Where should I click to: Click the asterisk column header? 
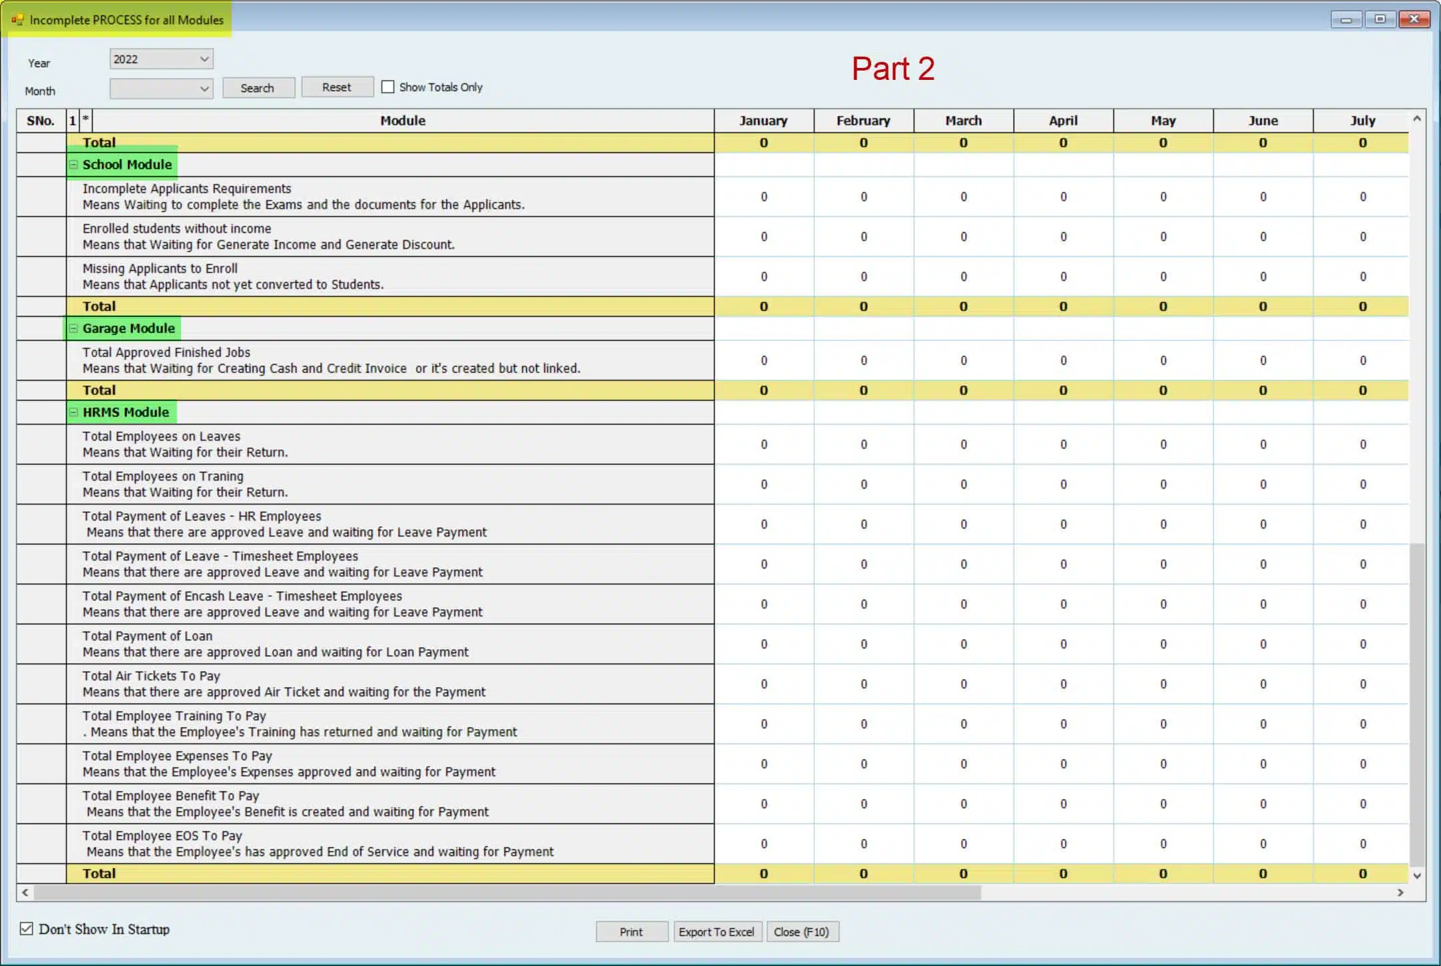(x=85, y=121)
